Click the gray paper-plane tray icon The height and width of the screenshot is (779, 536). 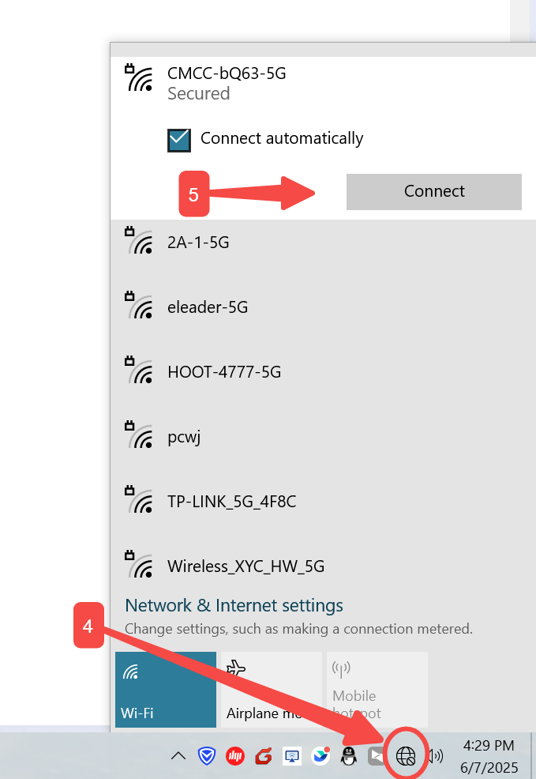377,756
